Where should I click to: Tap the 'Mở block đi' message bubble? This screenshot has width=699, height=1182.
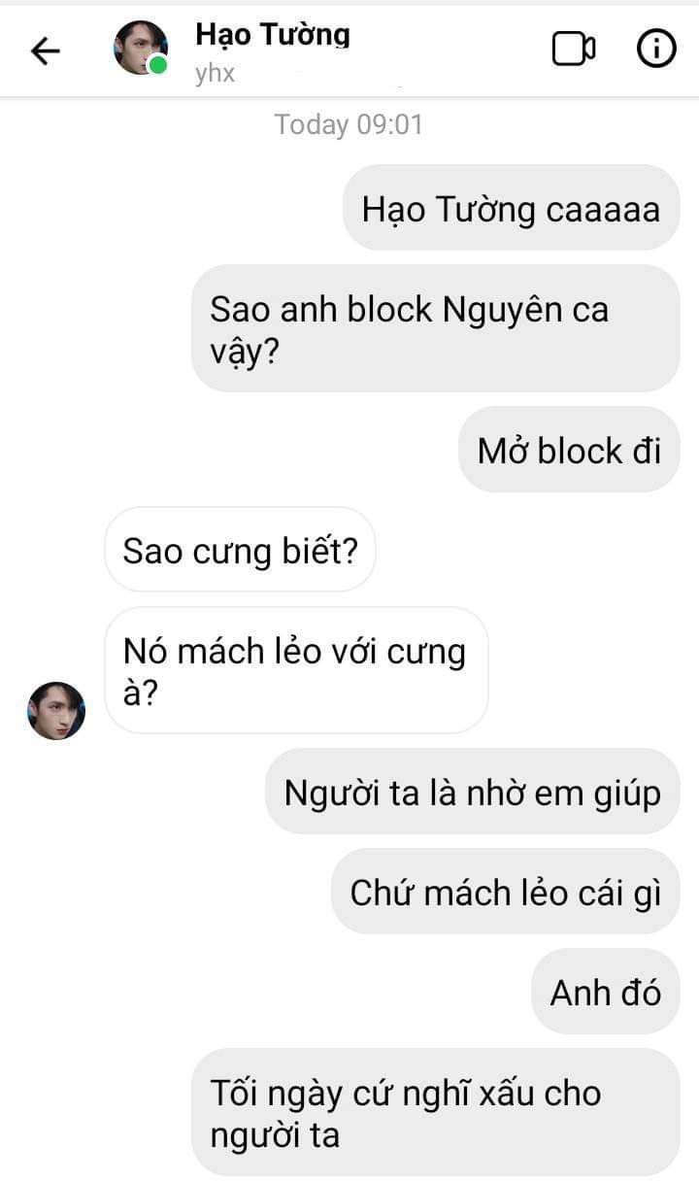pos(569,450)
